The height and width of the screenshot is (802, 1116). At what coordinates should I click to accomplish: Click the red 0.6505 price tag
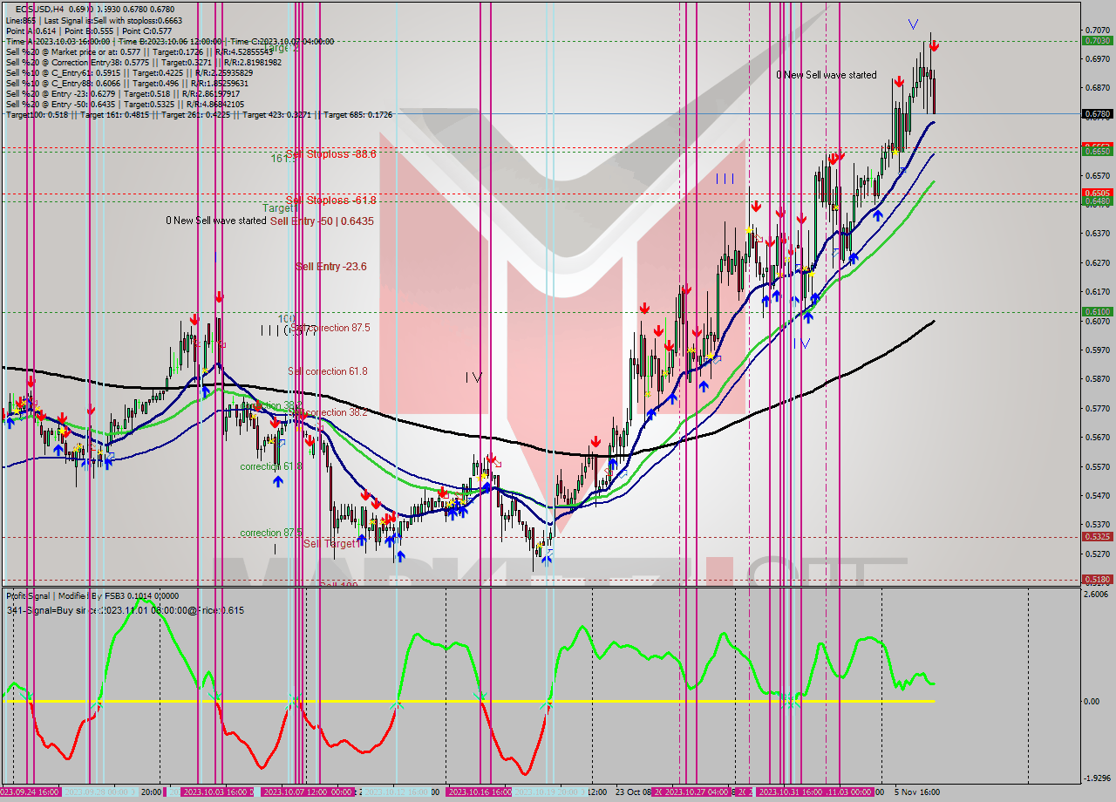click(x=1097, y=193)
